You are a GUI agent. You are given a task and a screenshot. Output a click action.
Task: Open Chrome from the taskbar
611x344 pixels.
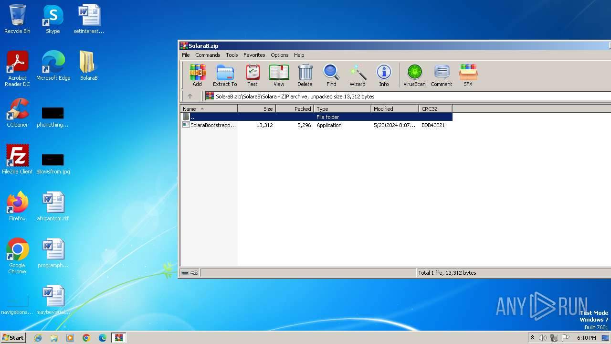[x=86, y=338]
